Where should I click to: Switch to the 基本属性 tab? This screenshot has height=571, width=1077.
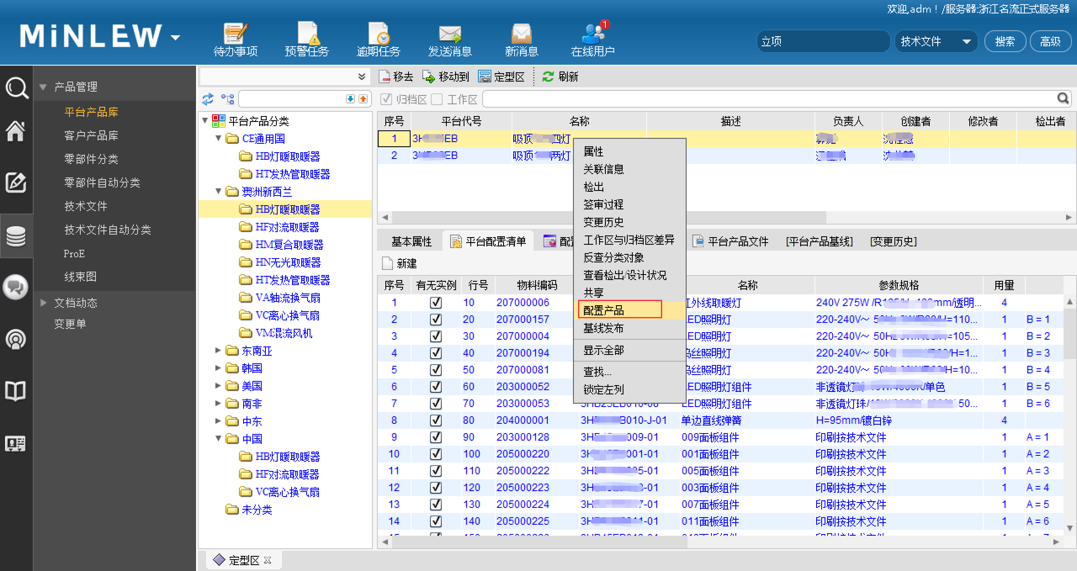pyautogui.click(x=411, y=241)
